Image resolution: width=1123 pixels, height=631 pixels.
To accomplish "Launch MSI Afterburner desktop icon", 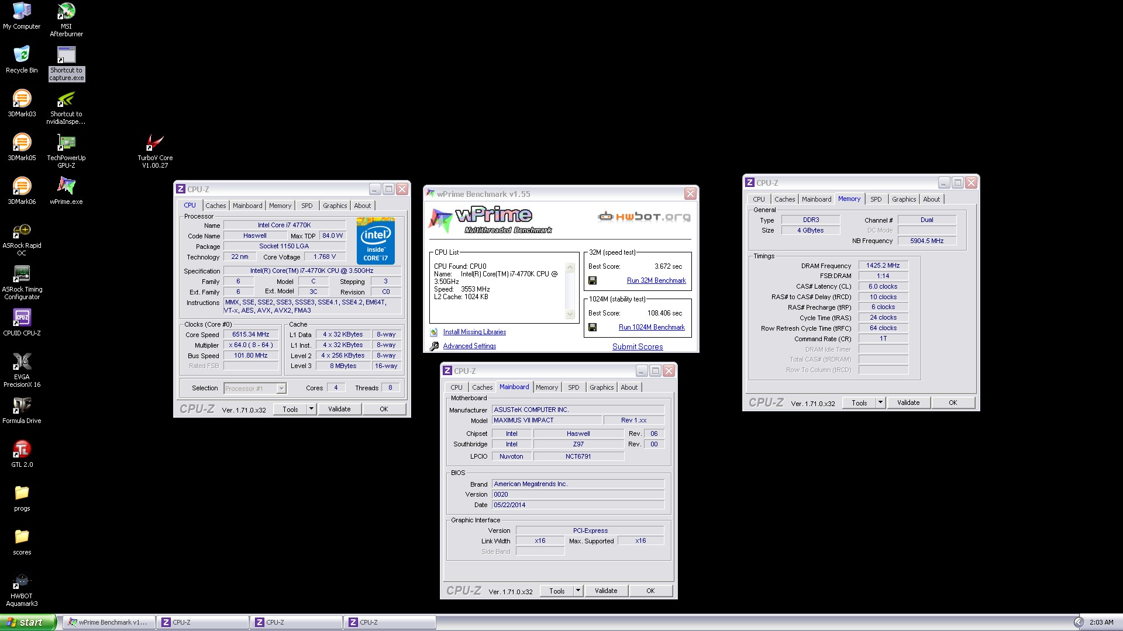I will click(x=66, y=19).
